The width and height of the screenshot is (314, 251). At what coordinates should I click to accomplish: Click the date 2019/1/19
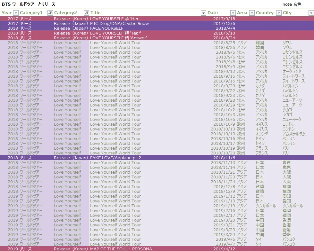pyautogui.click(x=224, y=206)
